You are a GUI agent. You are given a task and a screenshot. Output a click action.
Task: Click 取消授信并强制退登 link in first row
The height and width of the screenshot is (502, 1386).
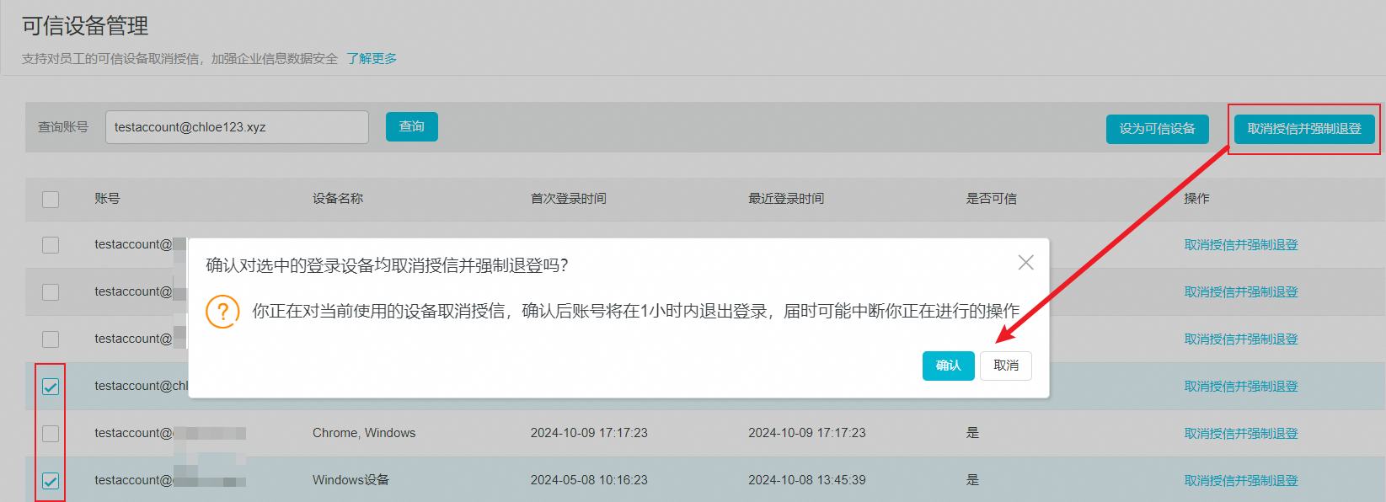point(1240,245)
